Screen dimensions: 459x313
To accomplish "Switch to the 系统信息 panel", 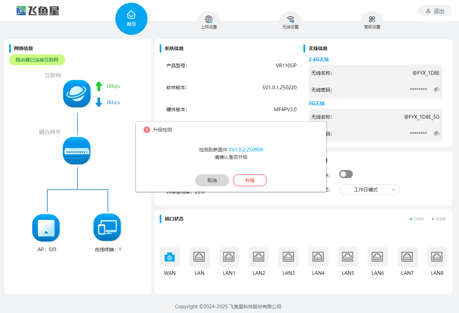I will click(x=175, y=48).
